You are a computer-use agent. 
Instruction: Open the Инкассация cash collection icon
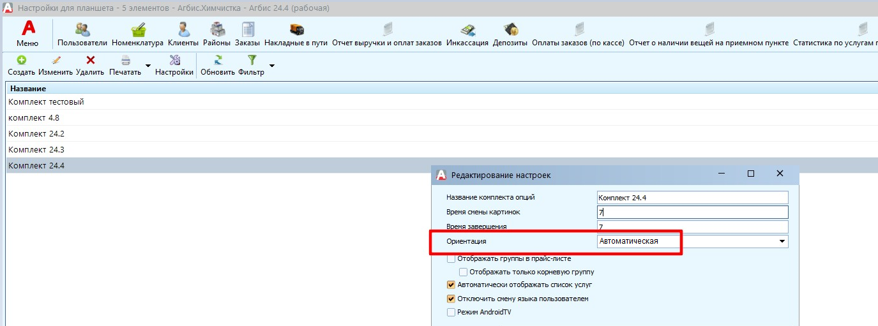point(467,30)
